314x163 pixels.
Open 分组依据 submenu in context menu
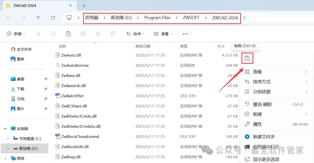tap(276, 92)
